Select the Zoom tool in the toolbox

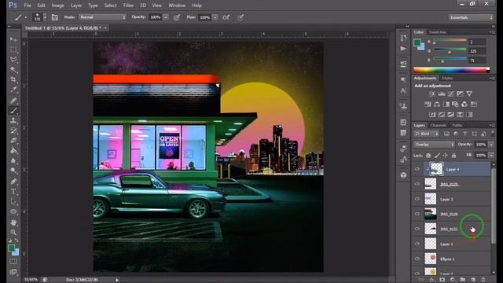13,232
